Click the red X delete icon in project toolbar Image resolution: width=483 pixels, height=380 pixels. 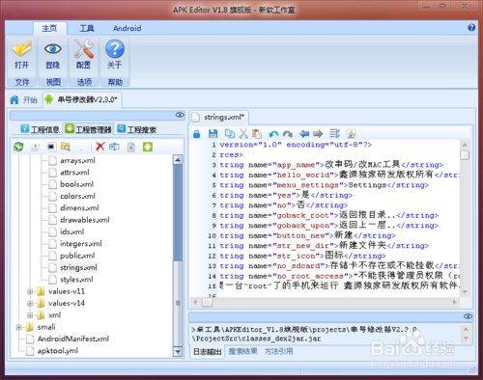tap(100, 147)
